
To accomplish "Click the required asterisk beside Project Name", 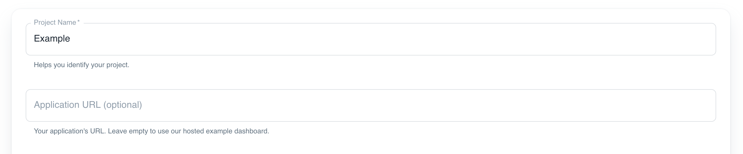I will coord(78,22).
